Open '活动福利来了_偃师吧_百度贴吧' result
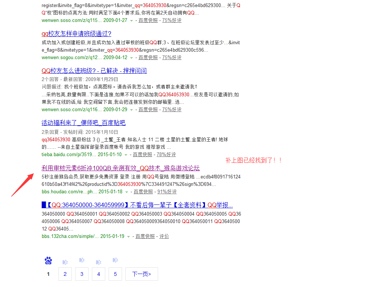The height and width of the screenshot is (287, 372). point(83,123)
